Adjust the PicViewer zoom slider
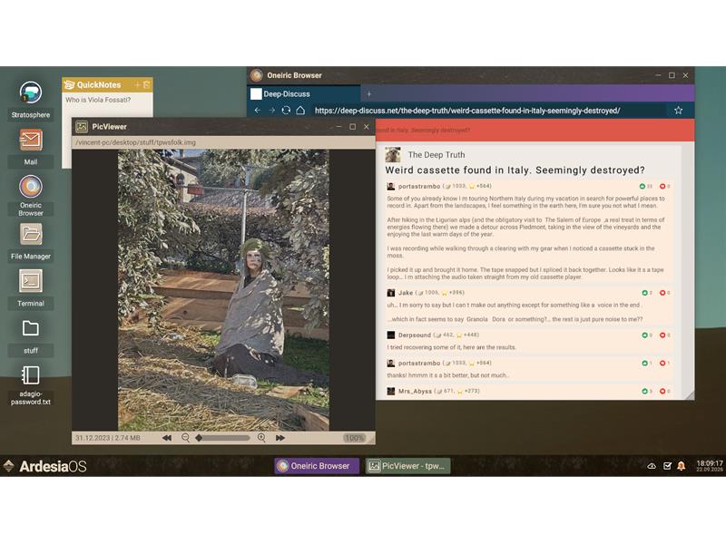726x544 pixels. click(x=223, y=438)
